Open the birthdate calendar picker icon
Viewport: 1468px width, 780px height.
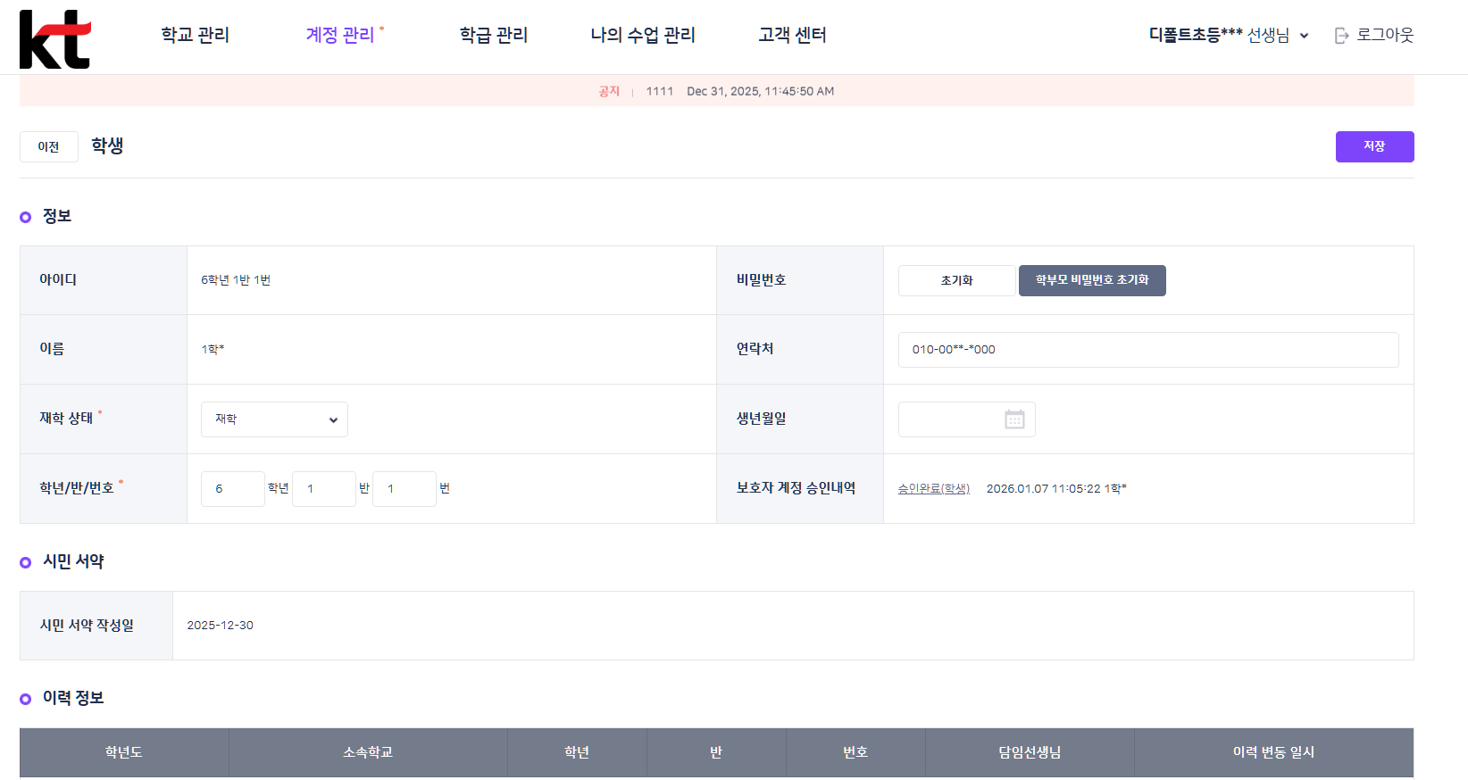(x=1014, y=419)
